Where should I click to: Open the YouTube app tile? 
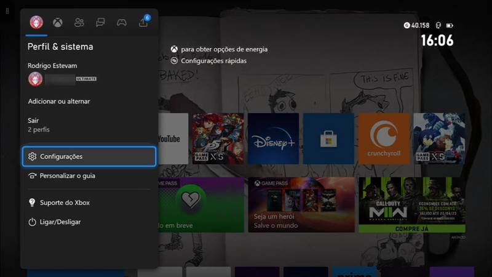pyautogui.click(x=173, y=138)
